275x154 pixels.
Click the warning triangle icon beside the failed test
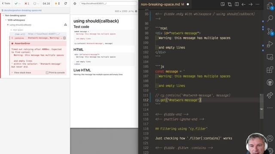pyautogui.click(x=65, y=25)
